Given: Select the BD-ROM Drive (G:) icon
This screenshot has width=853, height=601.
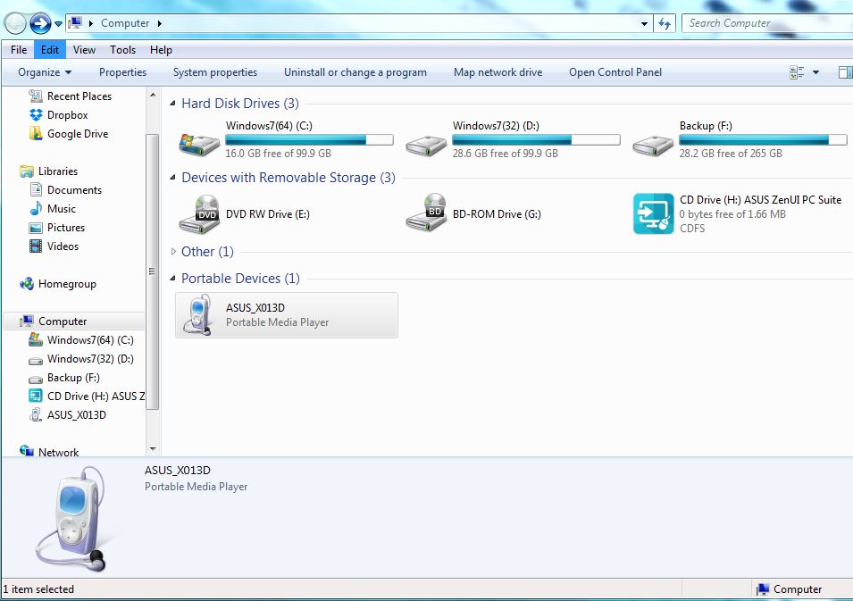Looking at the screenshot, I should click(427, 213).
